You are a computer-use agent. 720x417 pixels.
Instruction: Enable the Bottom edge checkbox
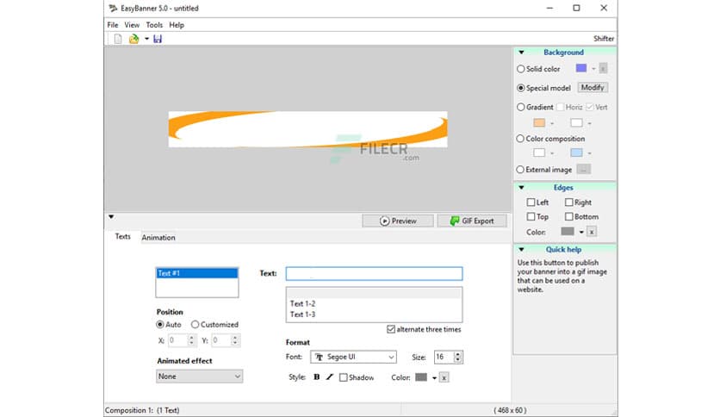coord(569,216)
